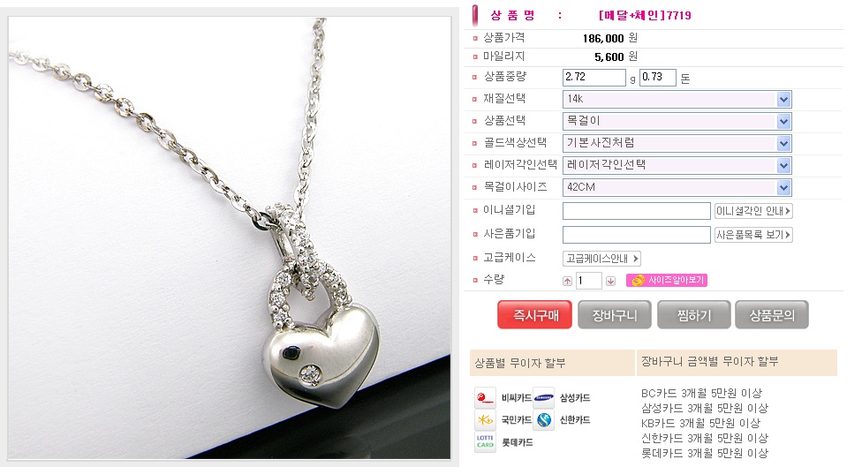Viewport: 862px width, 467px height.
Task: Click the 삼성카드 card logo icon
Action: [544, 398]
